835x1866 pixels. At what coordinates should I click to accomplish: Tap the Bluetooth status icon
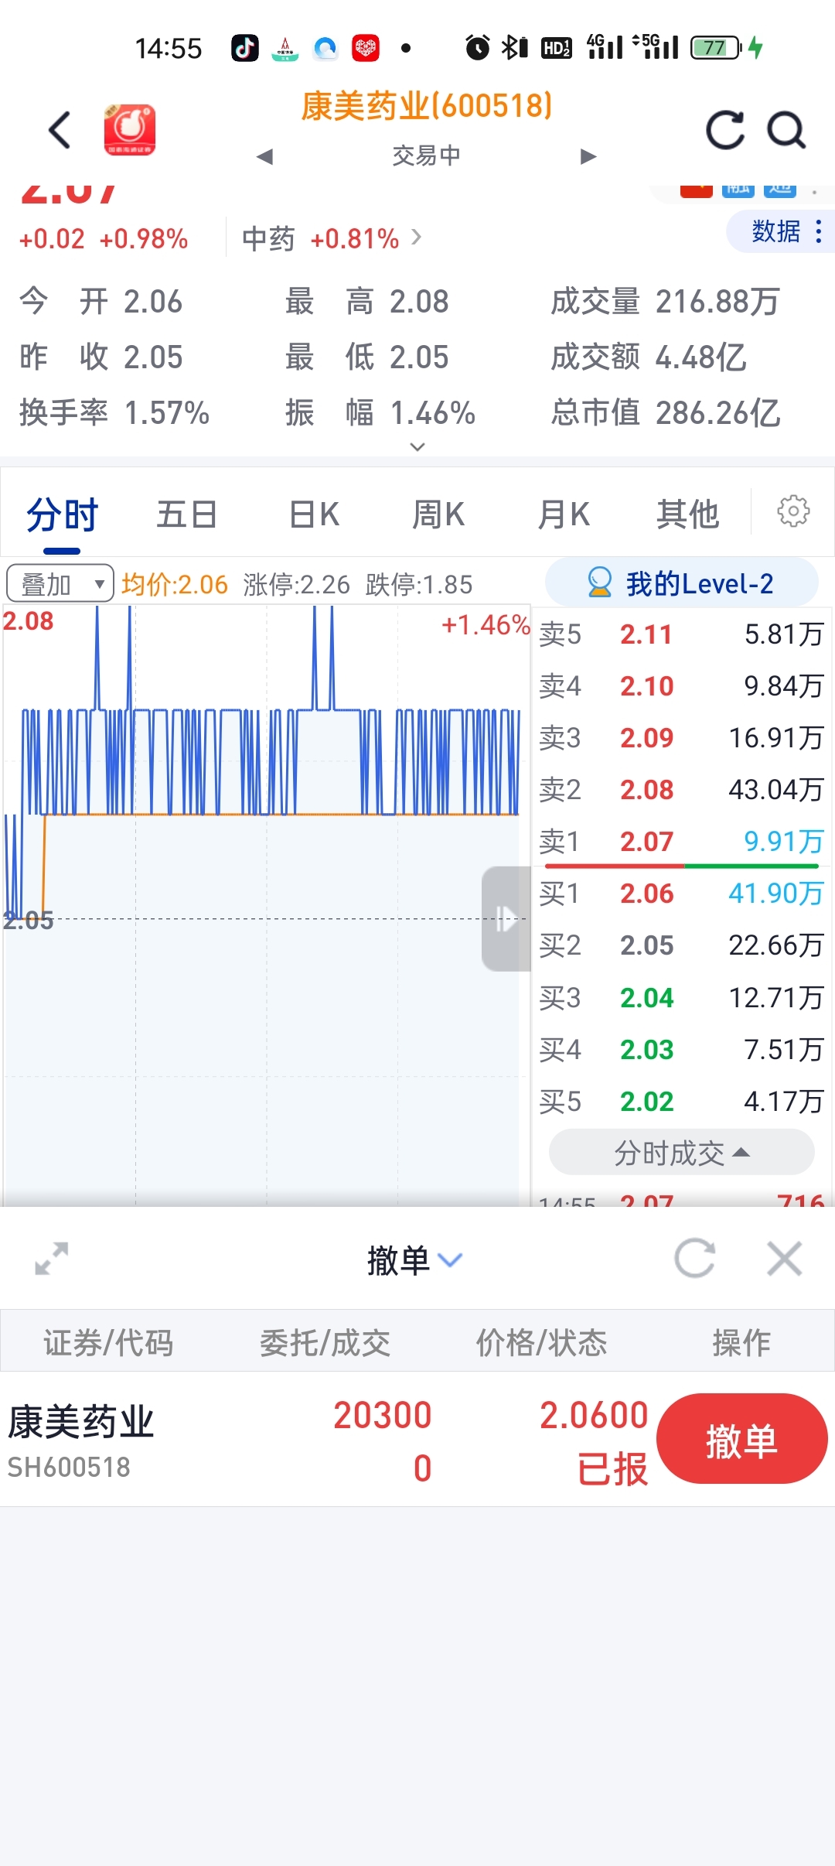[x=514, y=48]
